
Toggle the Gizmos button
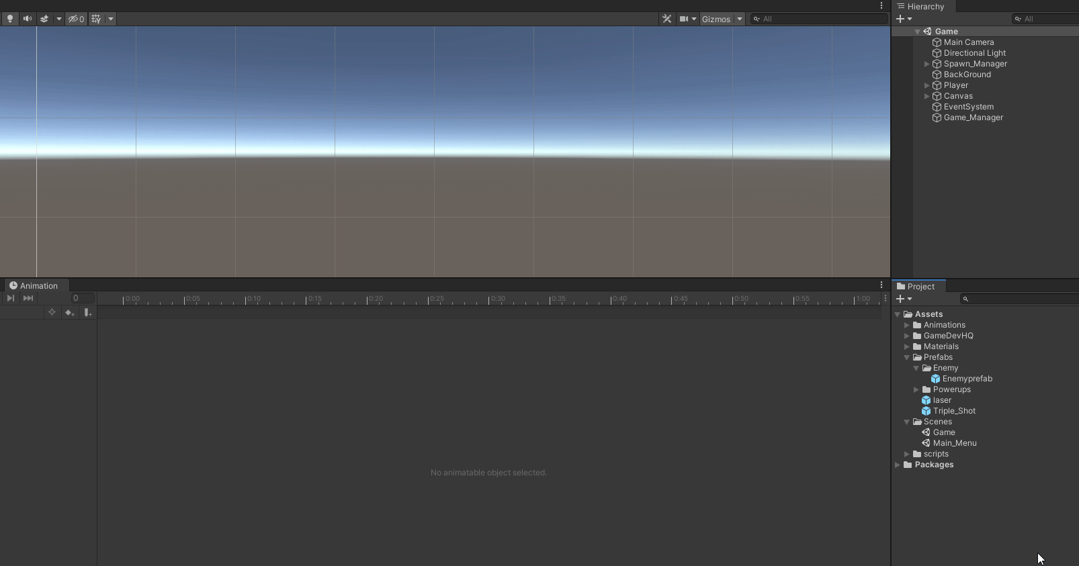pos(716,19)
